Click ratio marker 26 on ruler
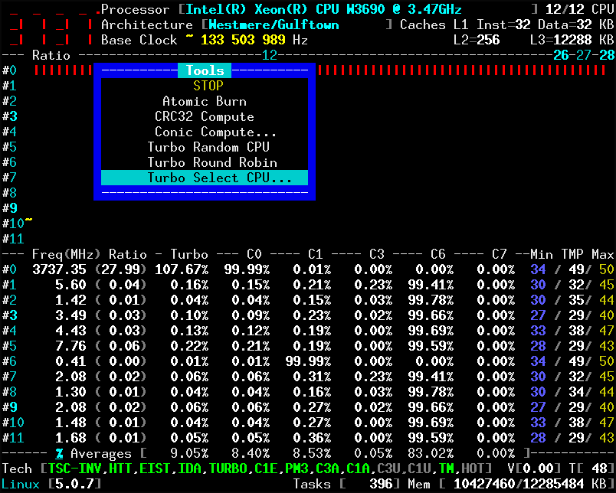This screenshot has height=493, width=616. pos(562,55)
